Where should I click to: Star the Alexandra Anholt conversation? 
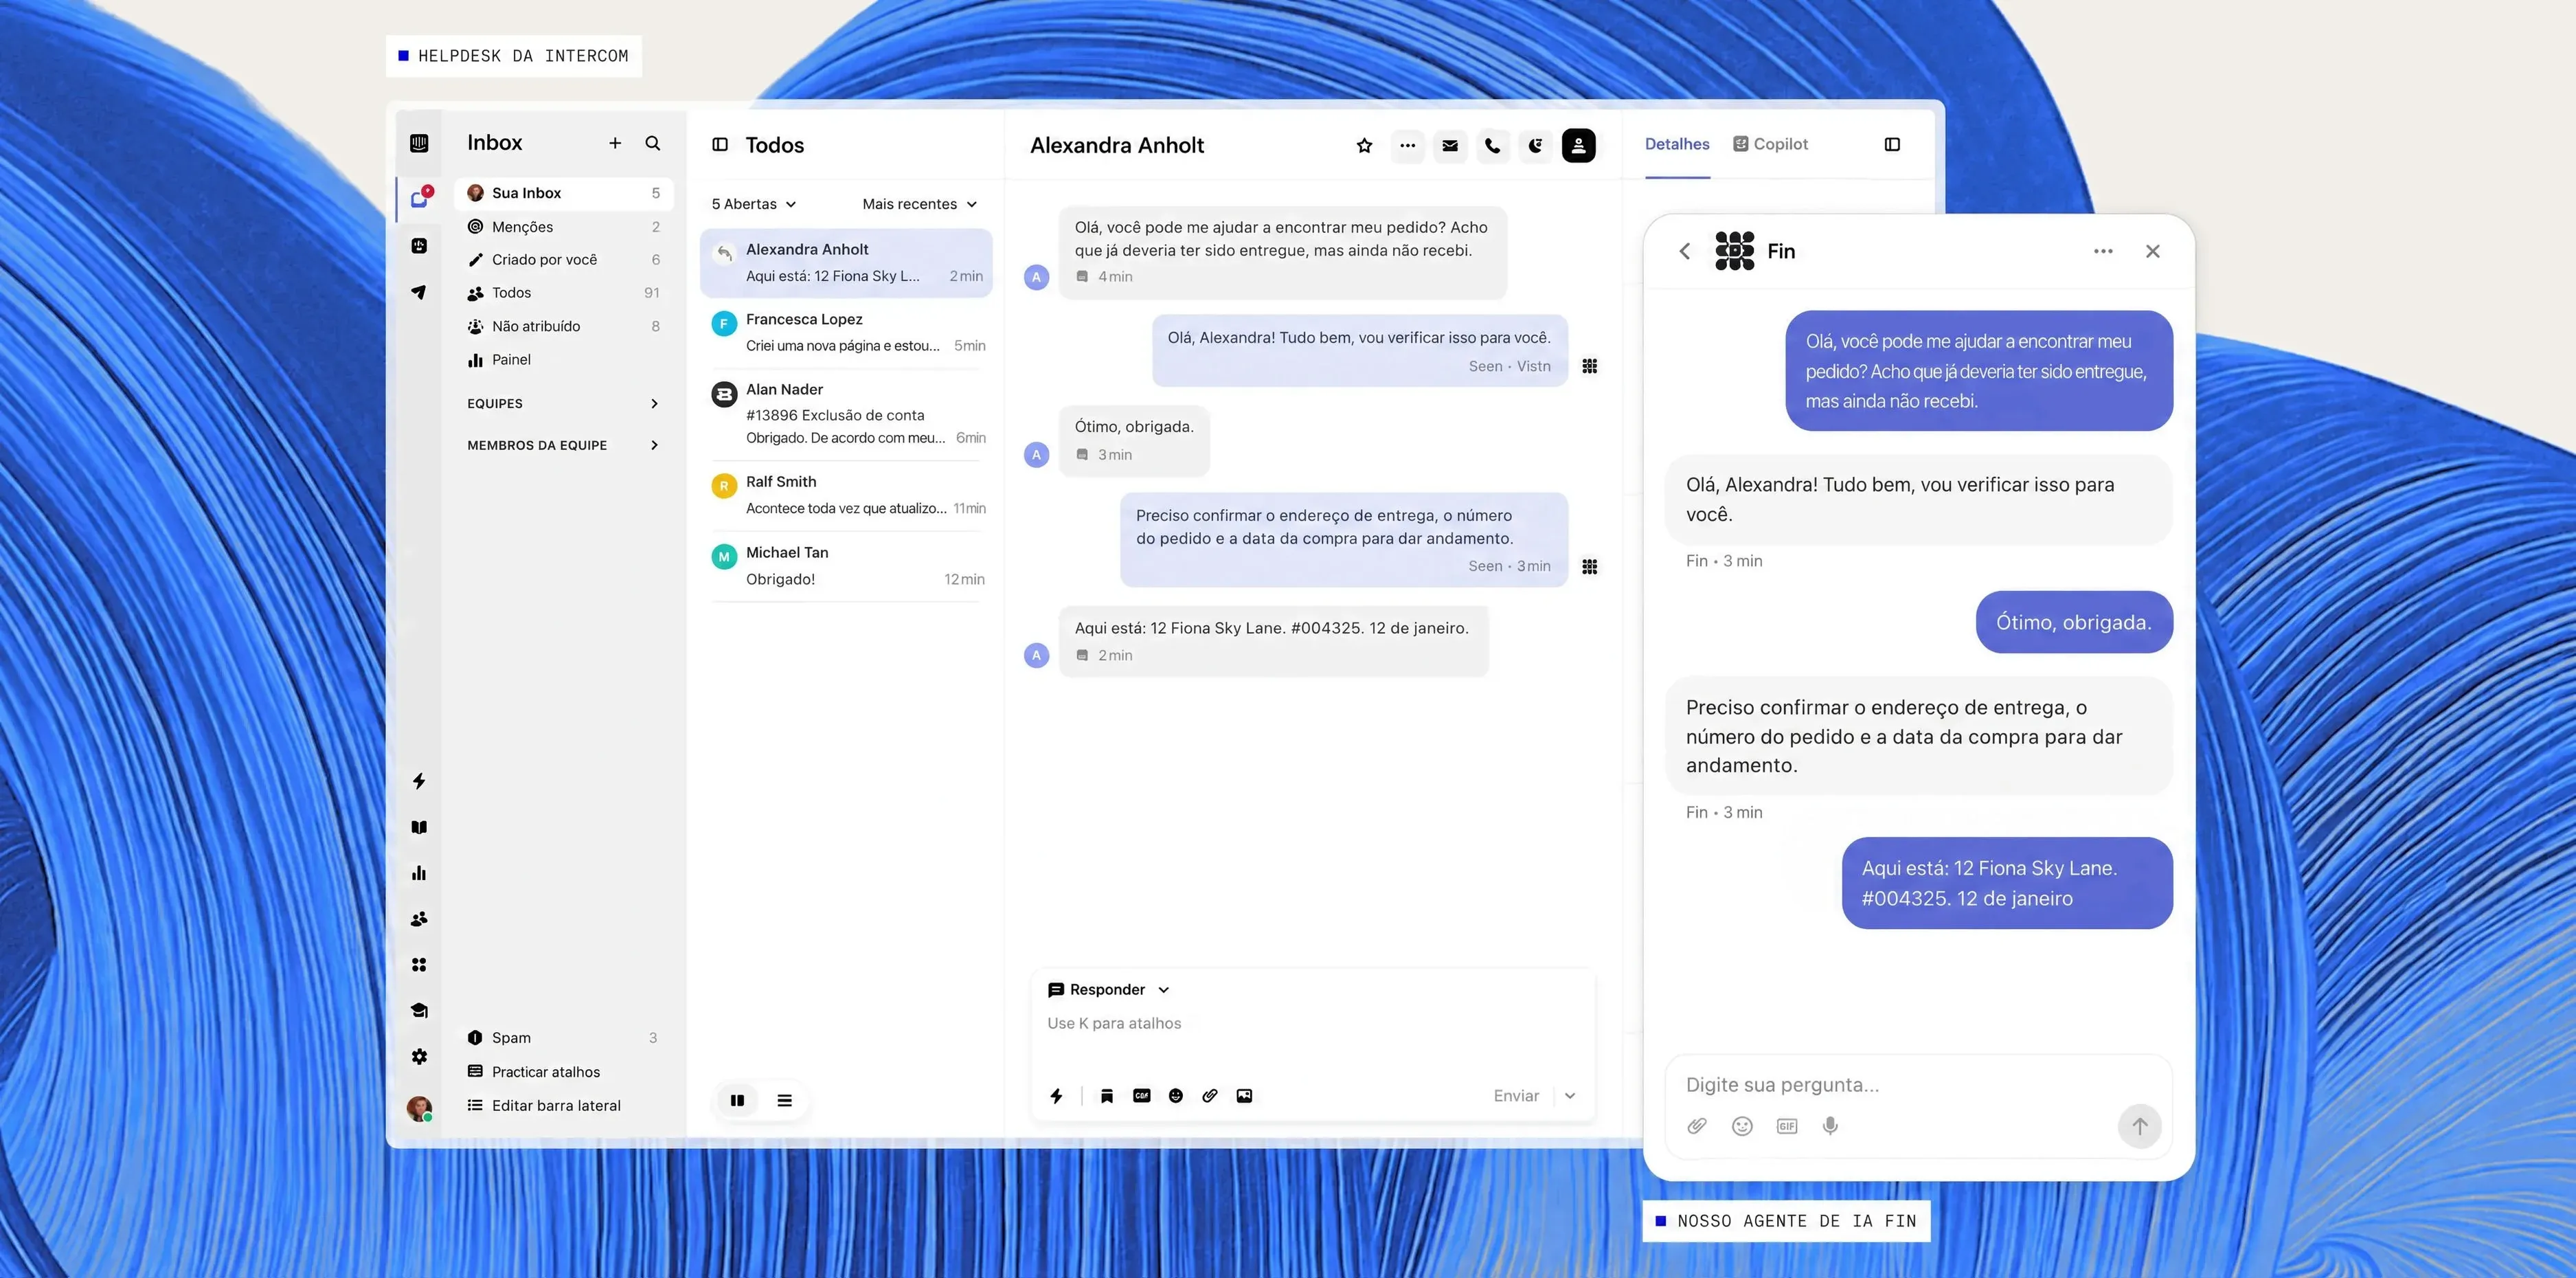click(x=1364, y=145)
